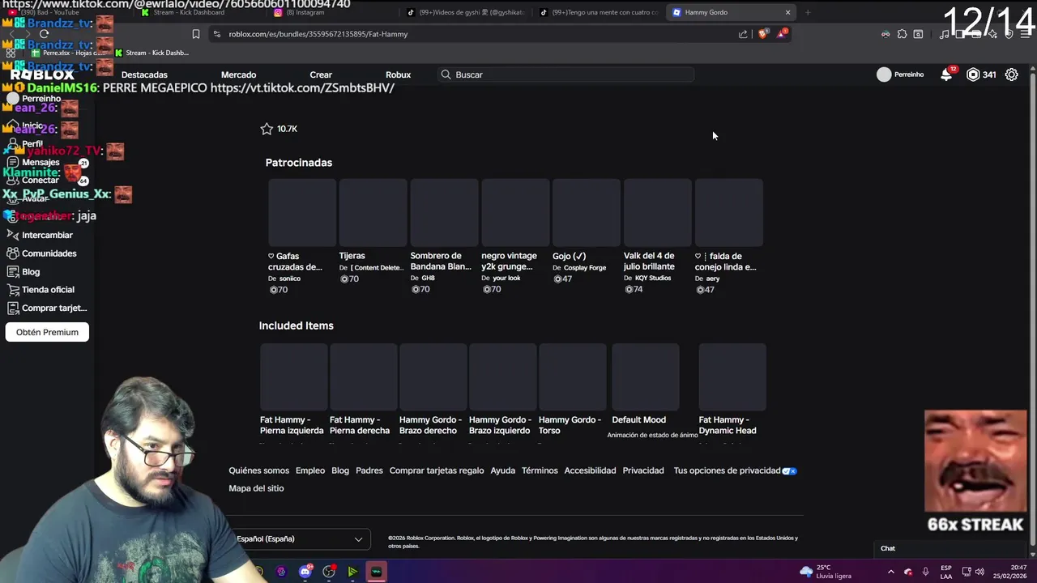Switch to the Videos de gyshi TikTok tab

(x=465, y=12)
